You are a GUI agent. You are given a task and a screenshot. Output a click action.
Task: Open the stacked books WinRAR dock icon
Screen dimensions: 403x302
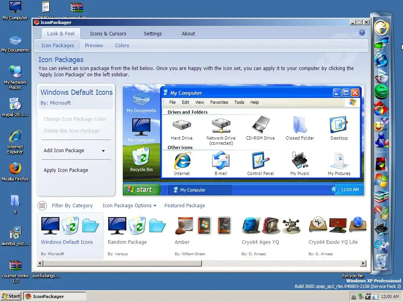[x=381, y=197]
